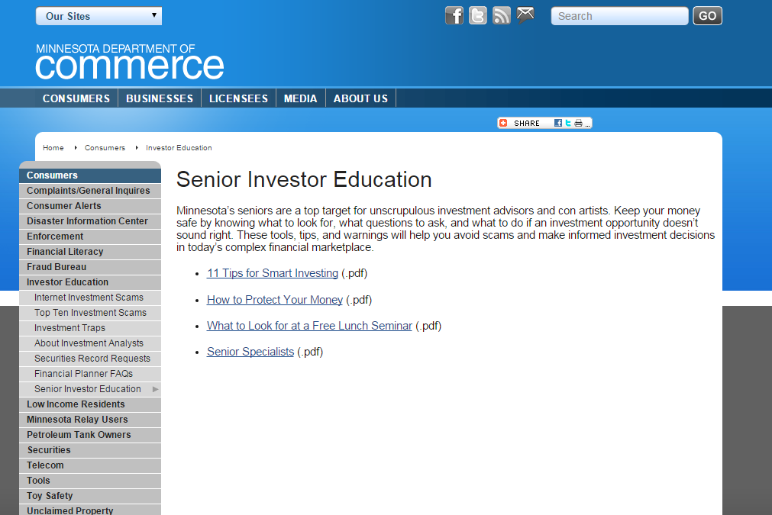Open the RSS feed icon
This screenshot has height=515, width=772.
coord(501,16)
